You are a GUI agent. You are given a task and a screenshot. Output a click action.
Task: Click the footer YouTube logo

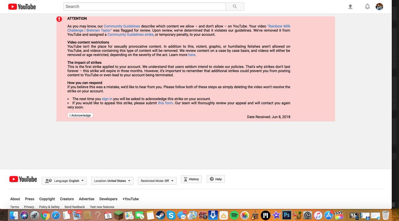click(23, 179)
